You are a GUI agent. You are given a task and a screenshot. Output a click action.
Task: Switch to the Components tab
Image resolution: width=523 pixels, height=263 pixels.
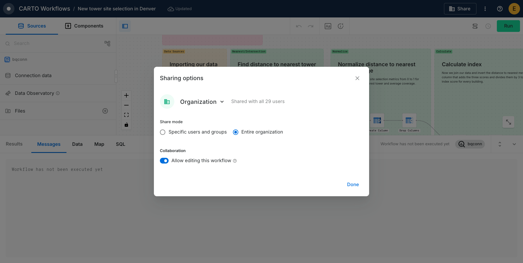pyautogui.click(x=84, y=26)
